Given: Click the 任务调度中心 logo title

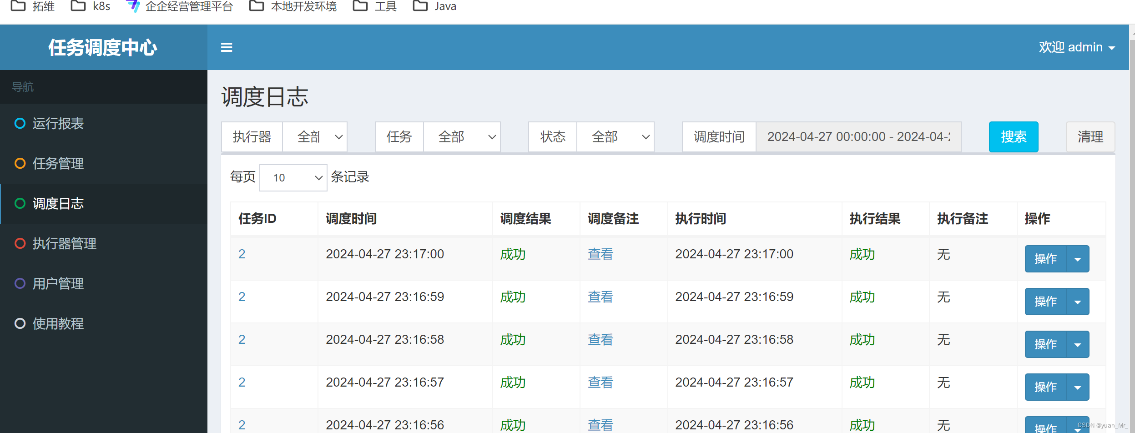Looking at the screenshot, I should click(103, 47).
